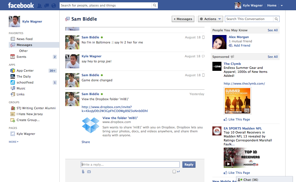This screenshot has height=182, width=296.
Task: Add Alex Morgan as a friend
Action: [242, 45]
